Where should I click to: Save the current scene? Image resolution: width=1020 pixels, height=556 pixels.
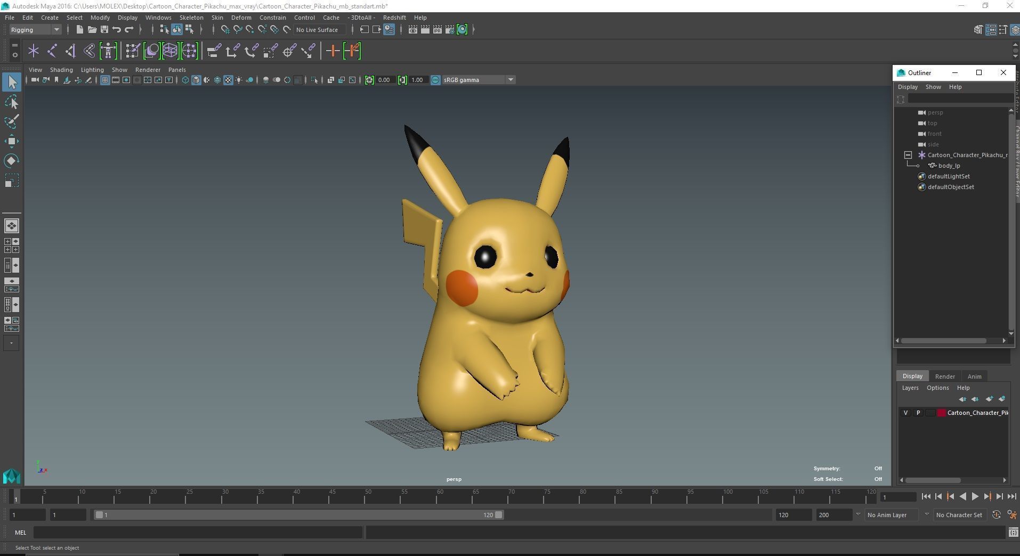[104, 30]
